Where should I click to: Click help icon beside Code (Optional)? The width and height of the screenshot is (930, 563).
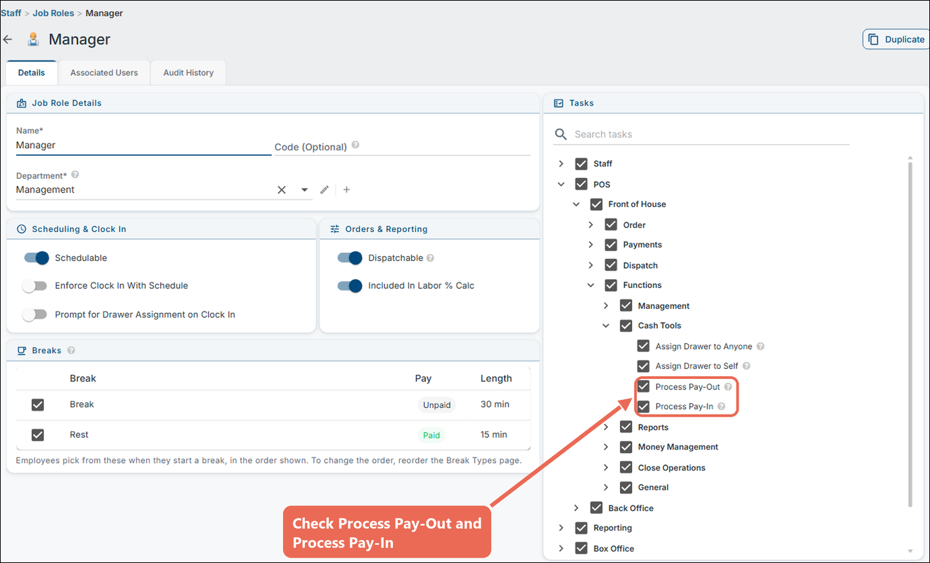click(355, 145)
